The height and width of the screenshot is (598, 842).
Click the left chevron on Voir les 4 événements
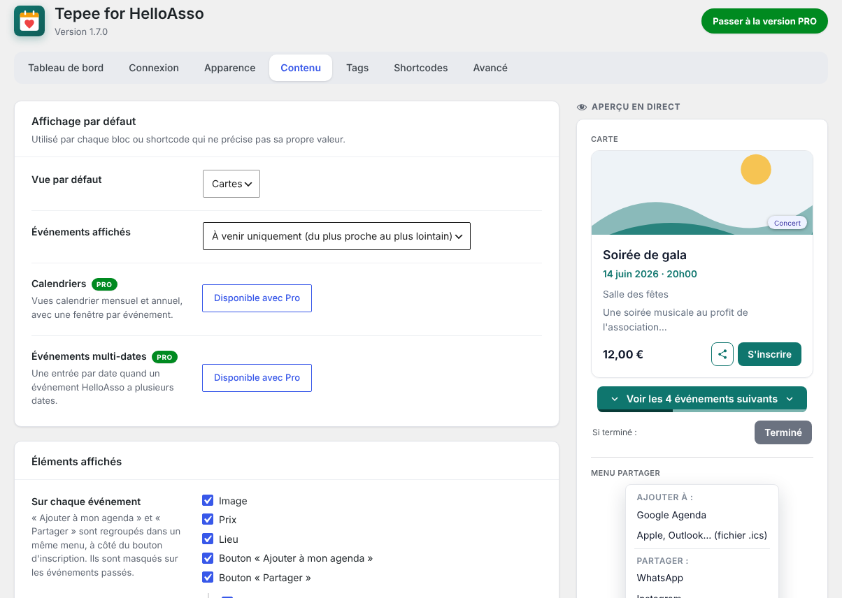point(615,399)
